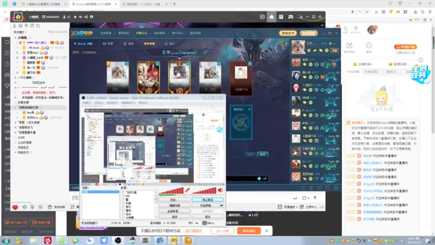Screen dimensions: 435x245
Task: Click the red heart icon in YY bottom bar
Action: 15,207
